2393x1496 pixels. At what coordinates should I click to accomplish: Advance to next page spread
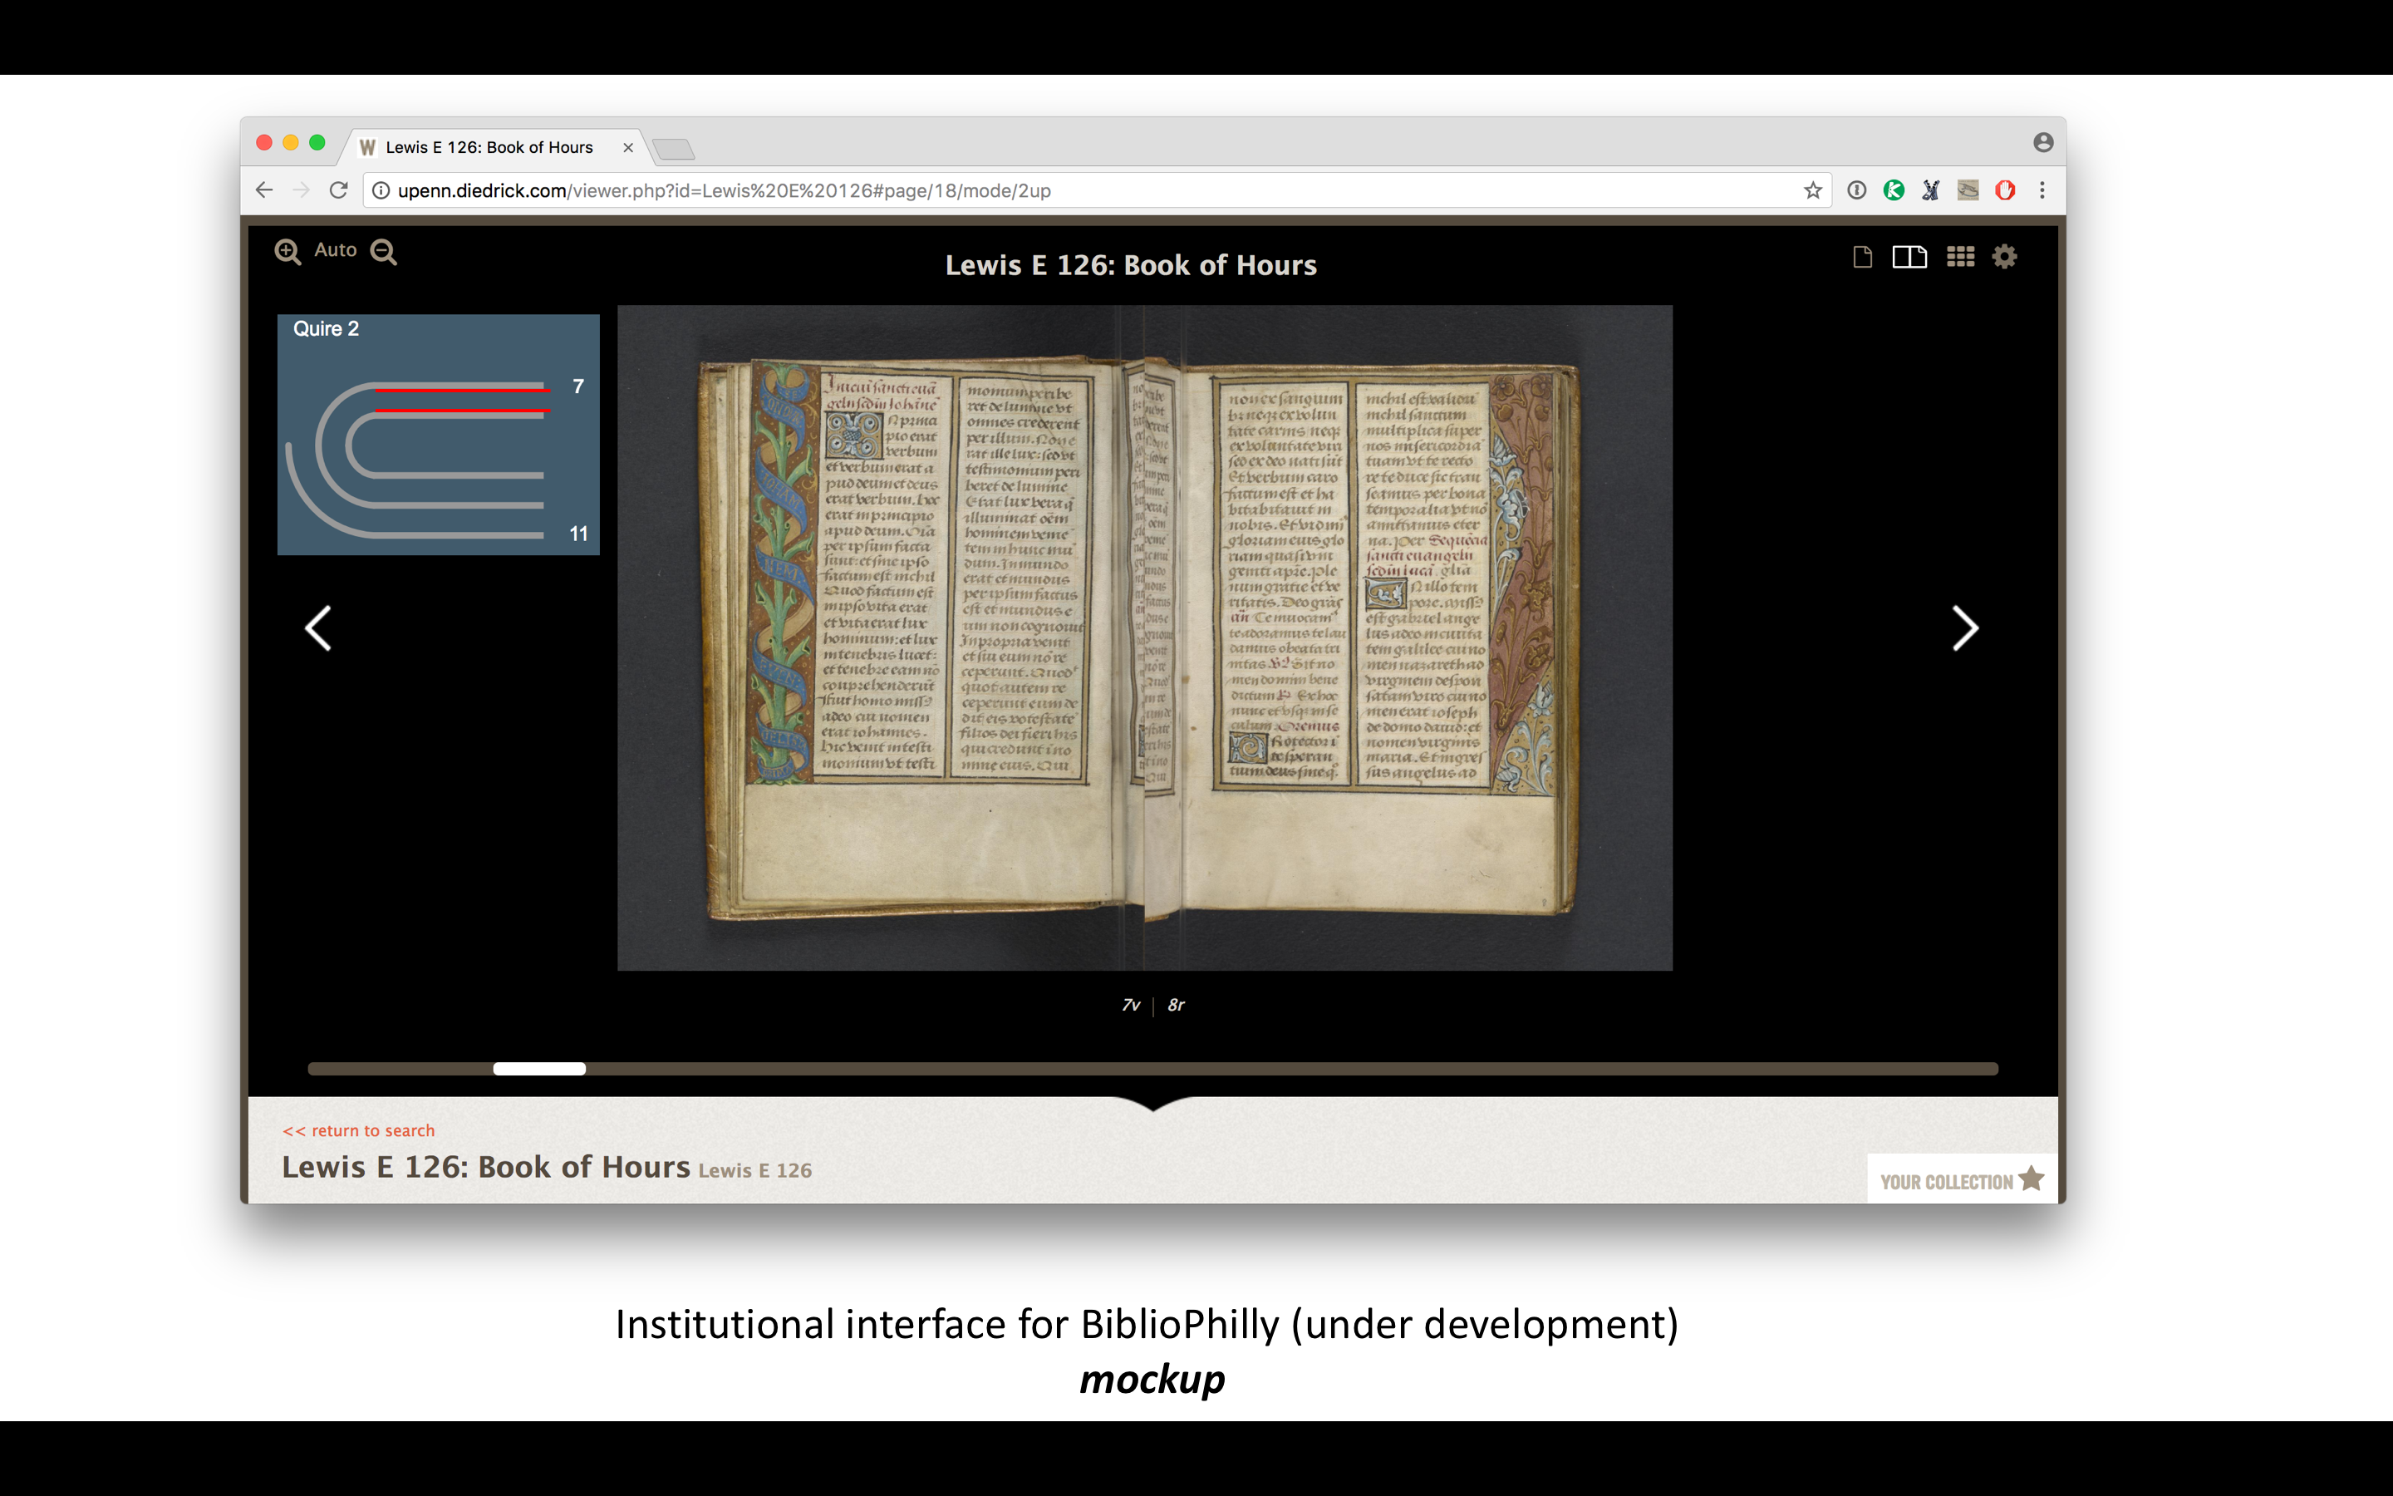pyautogui.click(x=1965, y=628)
